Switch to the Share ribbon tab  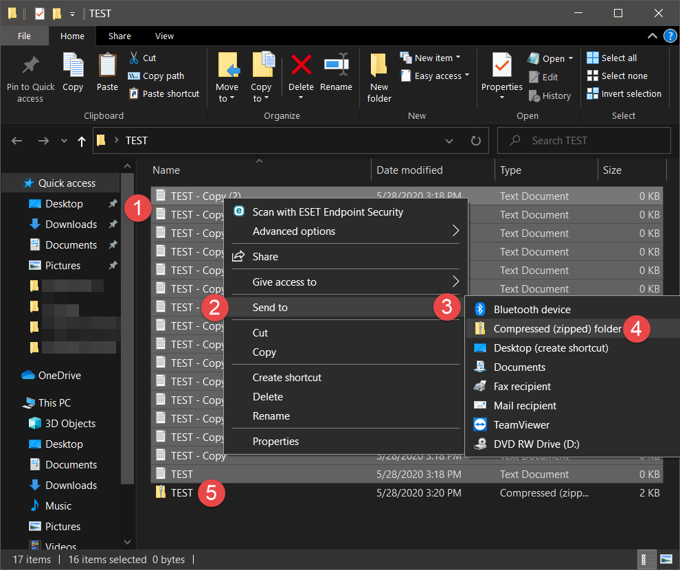click(x=120, y=36)
